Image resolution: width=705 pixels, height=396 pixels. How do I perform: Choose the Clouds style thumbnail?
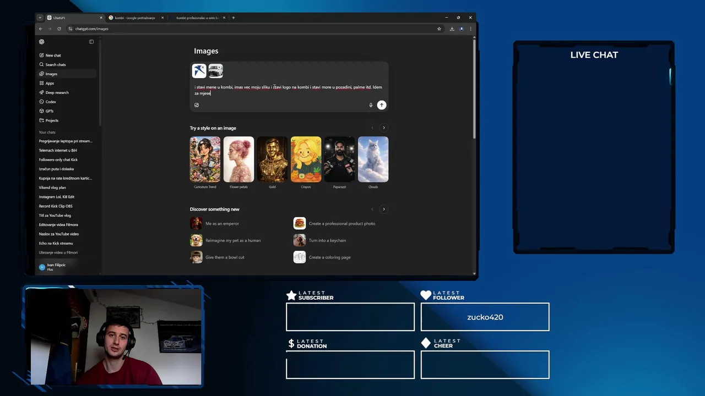click(x=373, y=159)
